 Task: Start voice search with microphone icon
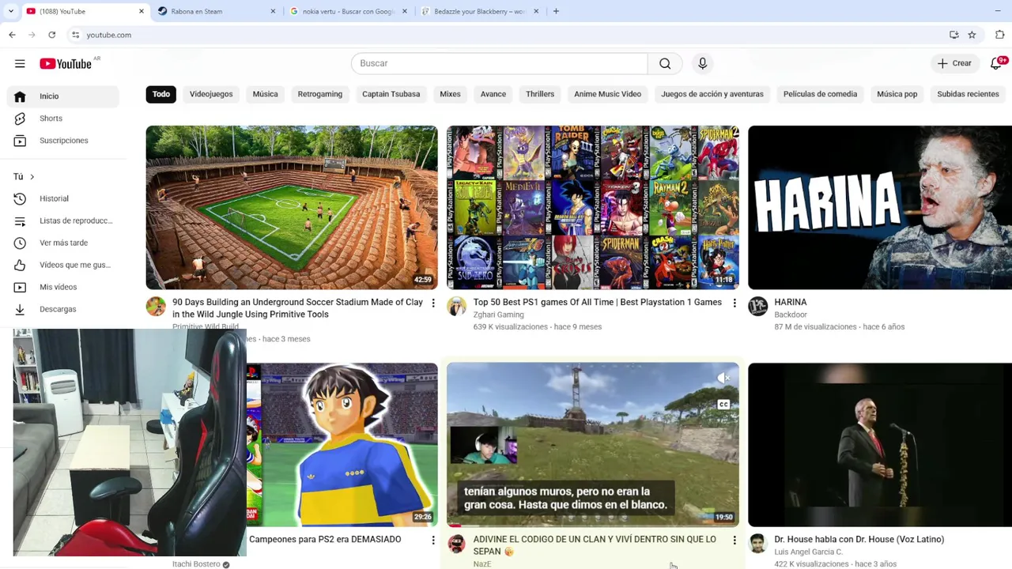[x=702, y=63]
